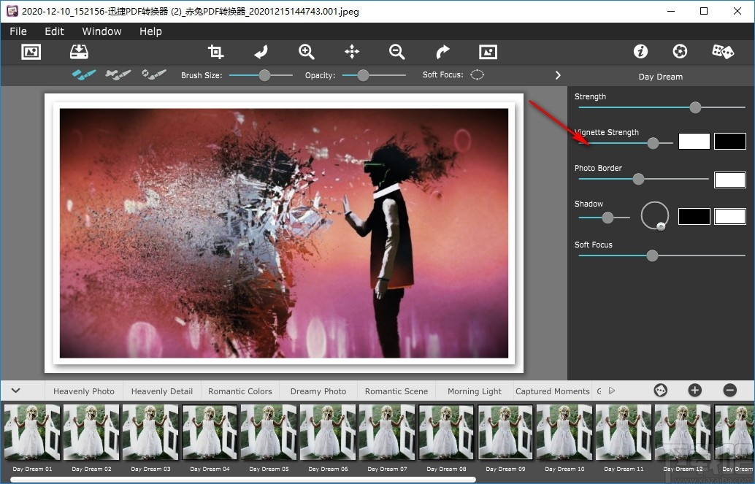Click the save image icon

click(79, 51)
